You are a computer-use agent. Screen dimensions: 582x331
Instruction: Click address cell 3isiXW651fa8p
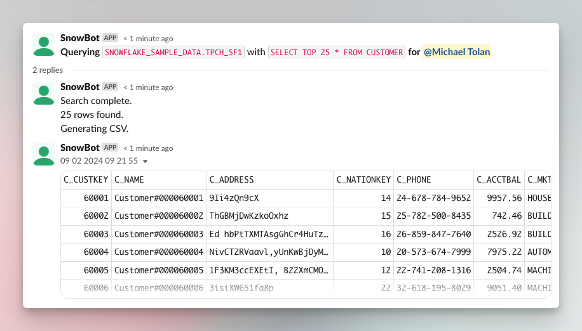coord(270,288)
